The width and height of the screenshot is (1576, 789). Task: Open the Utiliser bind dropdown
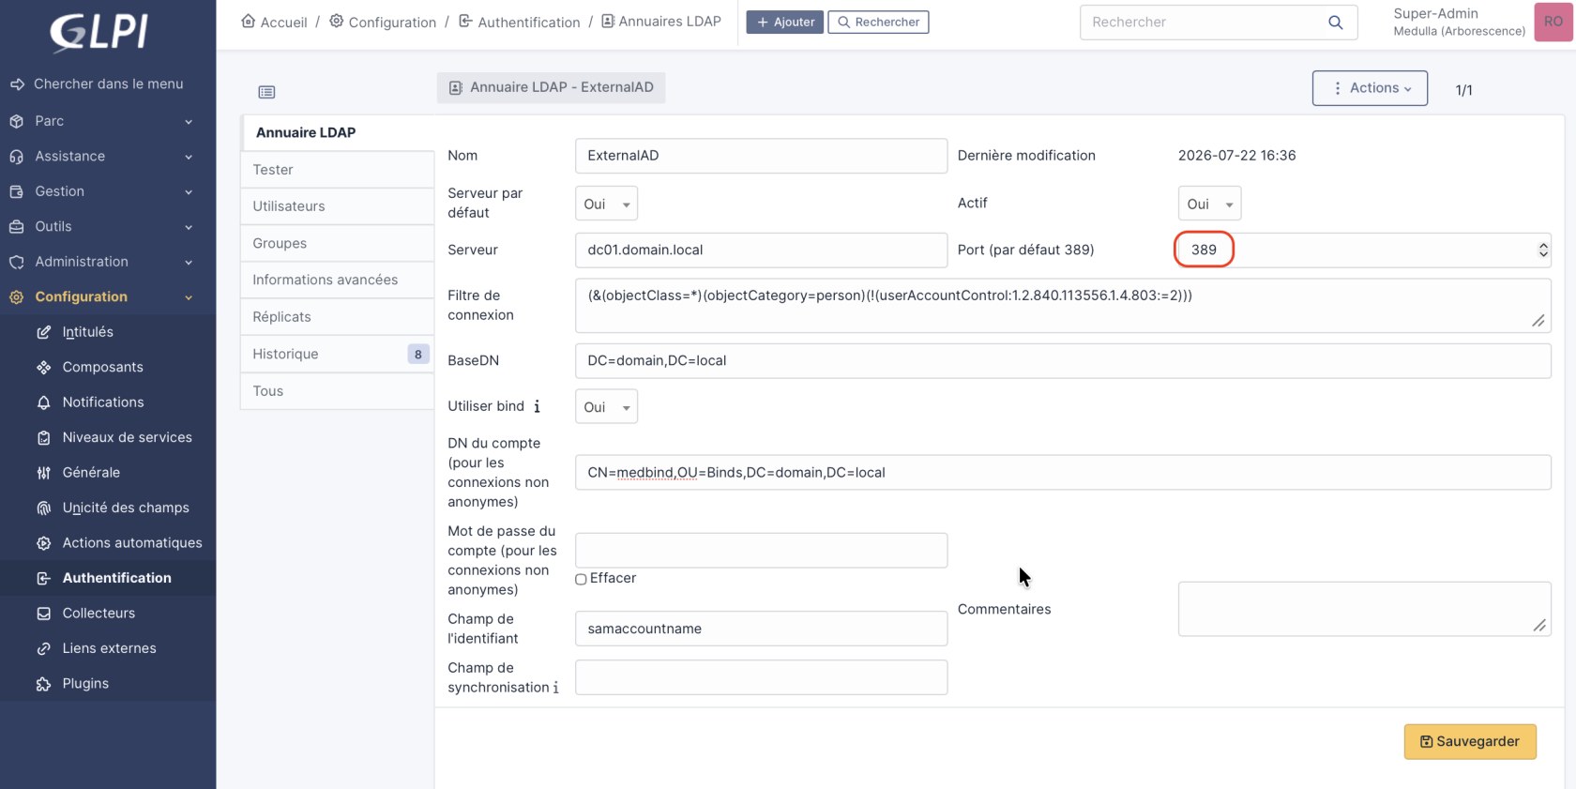[606, 406]
